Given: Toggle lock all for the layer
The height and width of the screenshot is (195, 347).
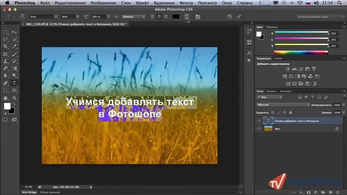Looking at the screenshot, I should (x=291, y=113).
